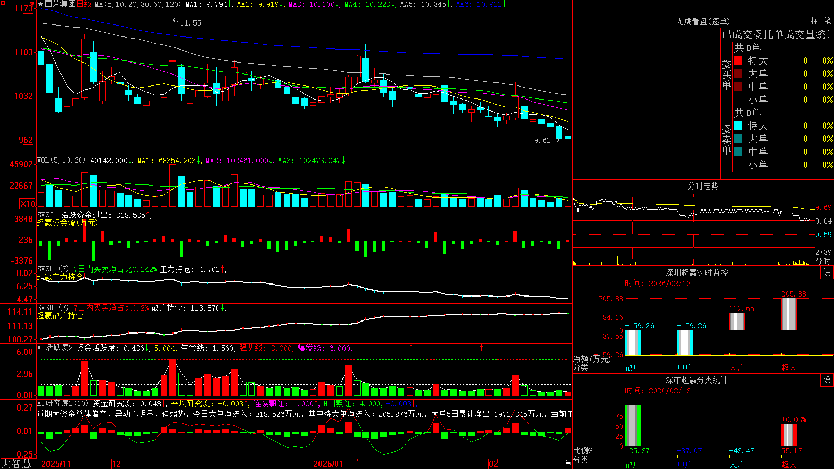Select the 02 month timeline marker
Screen dimensions: 834x469
[494, 464]
